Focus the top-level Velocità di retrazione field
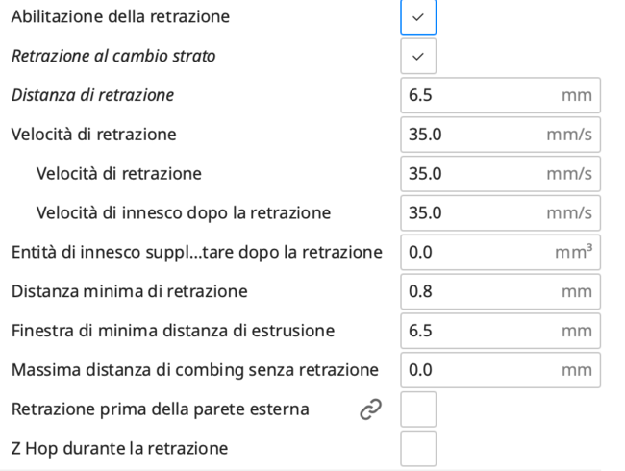 481,135
